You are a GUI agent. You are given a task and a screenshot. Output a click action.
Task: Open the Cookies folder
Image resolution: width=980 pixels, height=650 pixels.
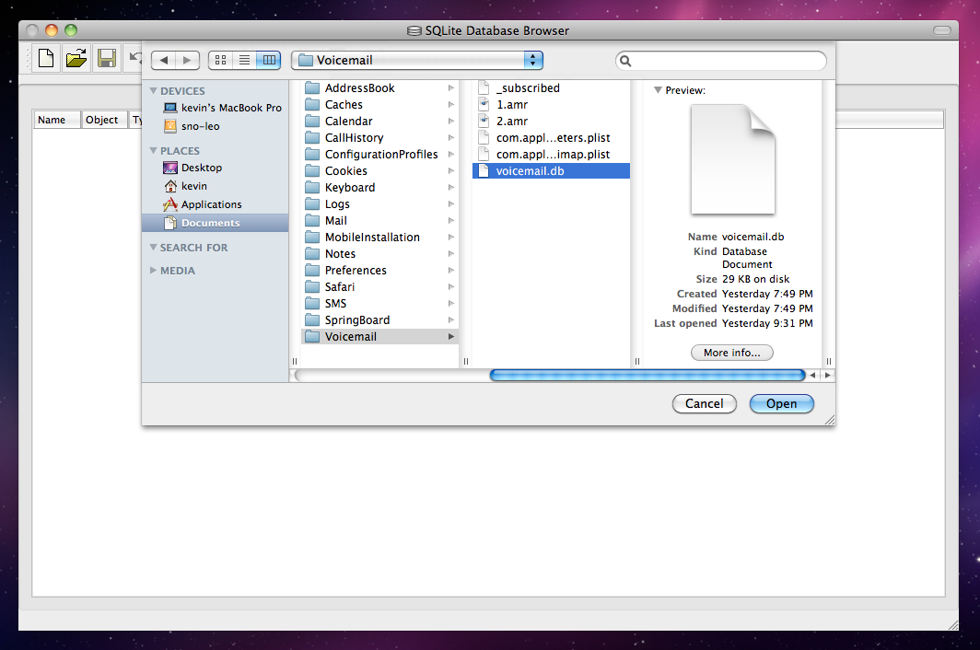pyautogui.click(x=380, y=170)
